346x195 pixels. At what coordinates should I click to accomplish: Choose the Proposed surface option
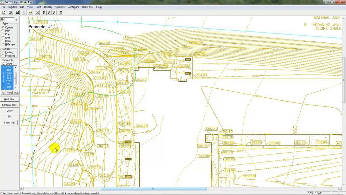coord(3,56)
